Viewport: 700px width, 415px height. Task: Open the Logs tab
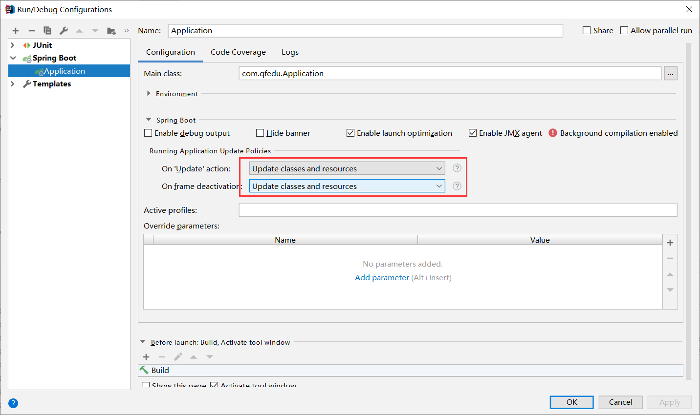290,52
